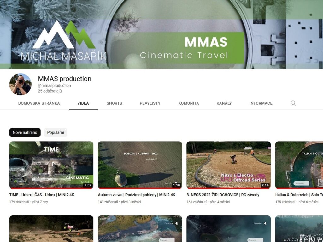
Task: Open the 3. NEOS 2022 ŽIDLOCHOVICE title link
Action: [x=223, y=195]
